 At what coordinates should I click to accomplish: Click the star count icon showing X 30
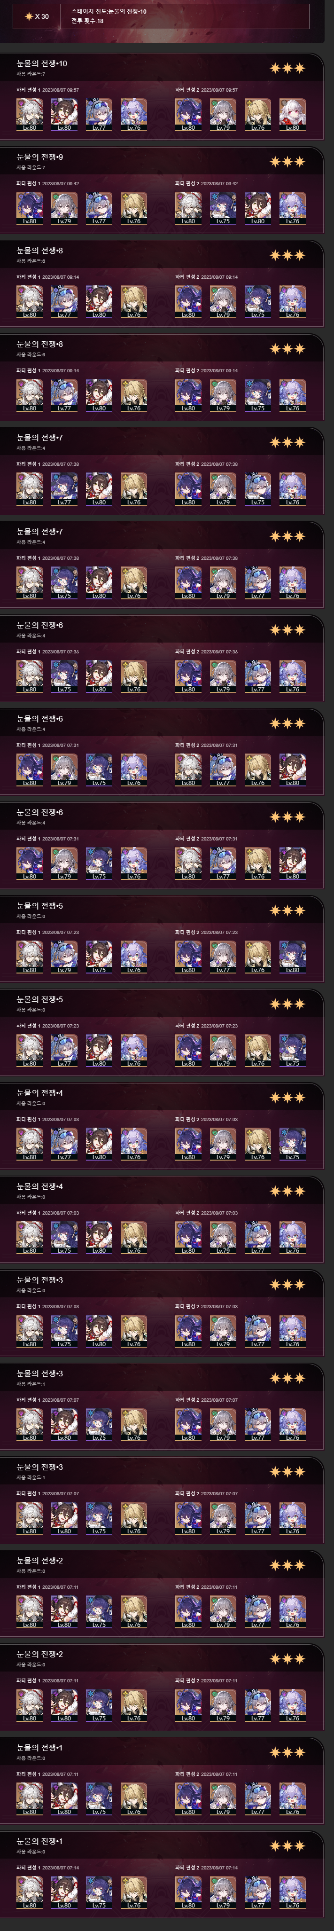pos(38,16)
